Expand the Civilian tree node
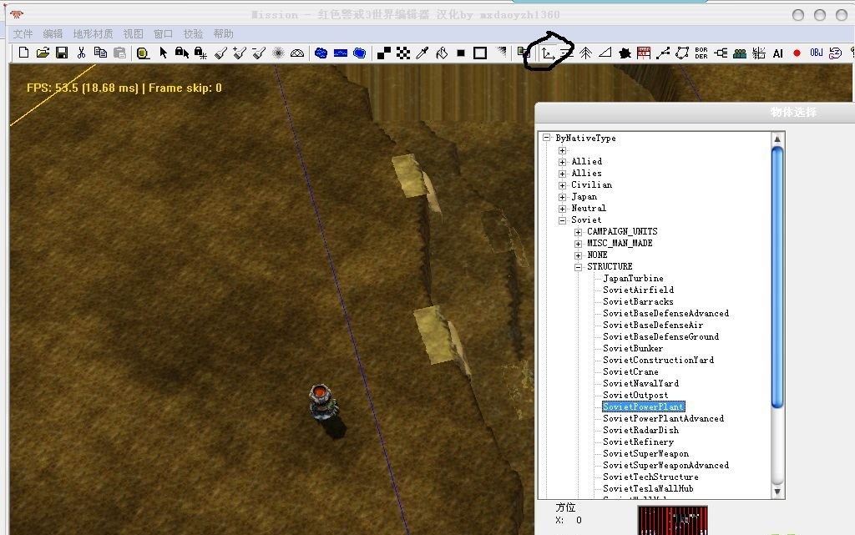 [562, 185]
